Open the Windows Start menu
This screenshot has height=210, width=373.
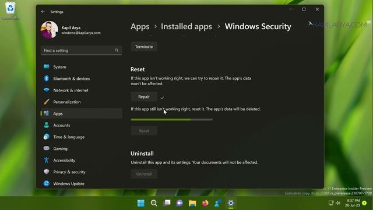(x=141, y=203)
